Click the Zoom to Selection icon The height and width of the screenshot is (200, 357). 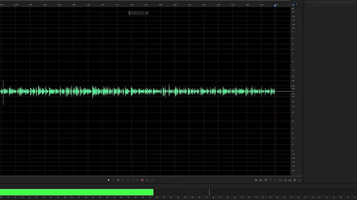point(290,180)
